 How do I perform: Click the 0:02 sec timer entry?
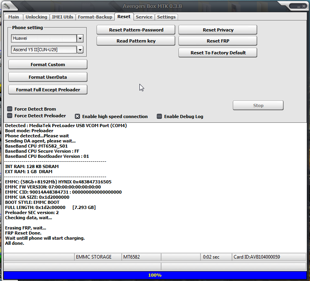tap(216, 257)
